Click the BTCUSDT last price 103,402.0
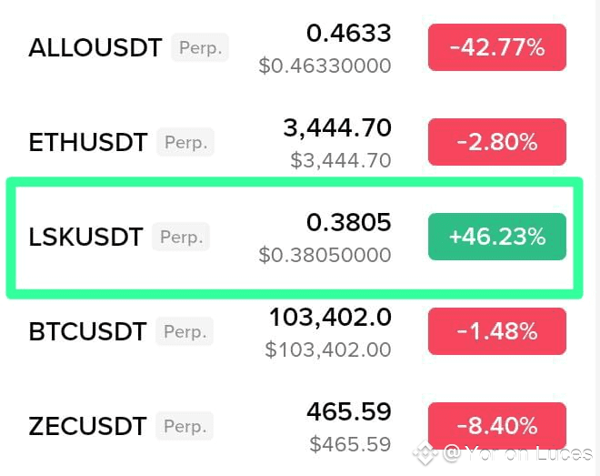 pos(329,318)
